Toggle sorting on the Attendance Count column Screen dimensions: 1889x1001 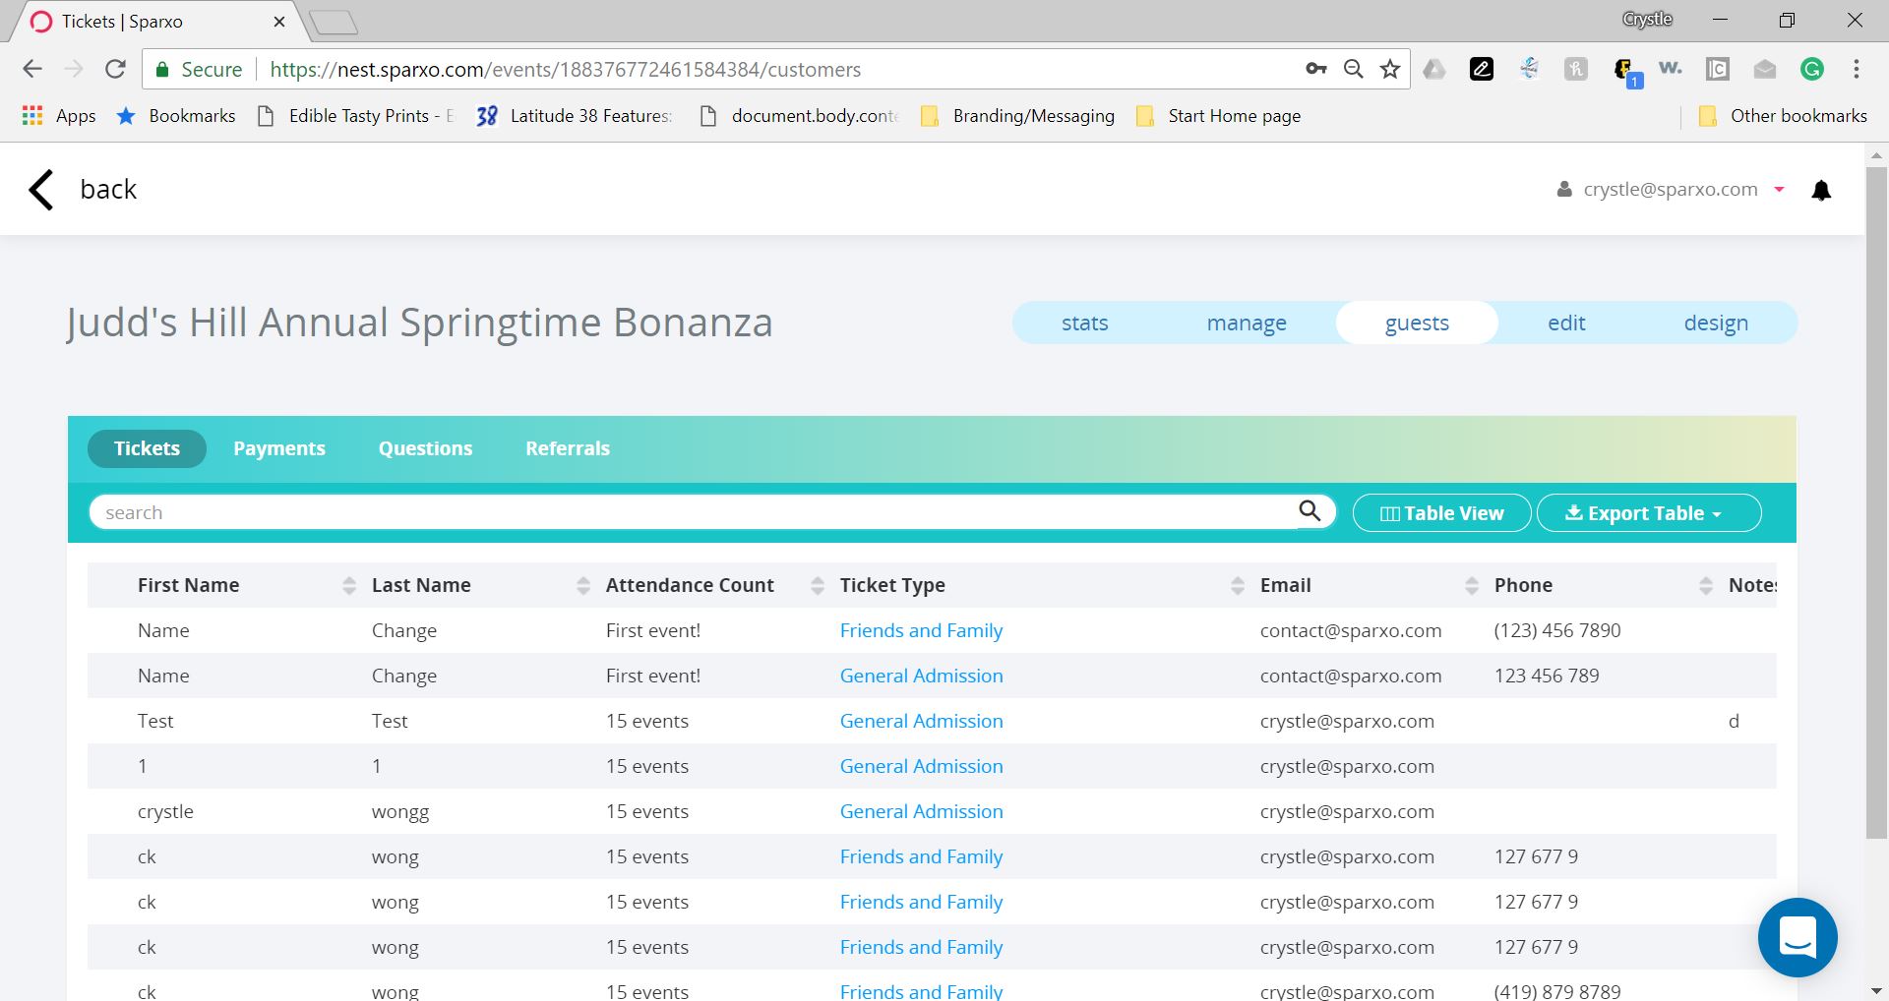(818, 584)
